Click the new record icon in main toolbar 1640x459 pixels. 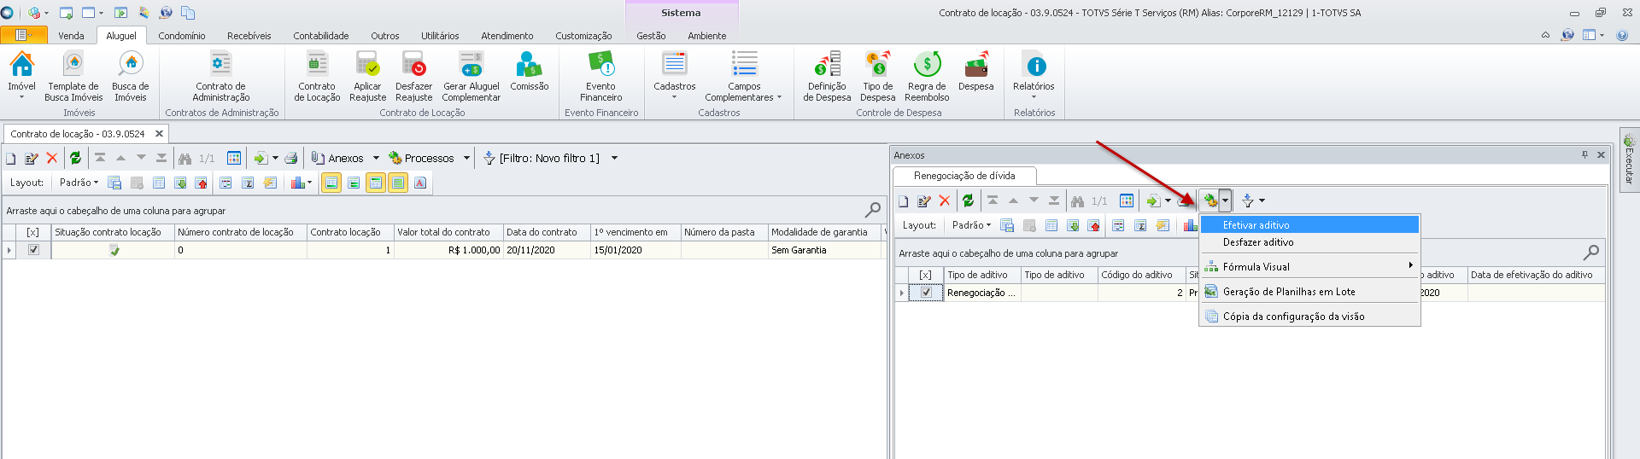(11, 158)
